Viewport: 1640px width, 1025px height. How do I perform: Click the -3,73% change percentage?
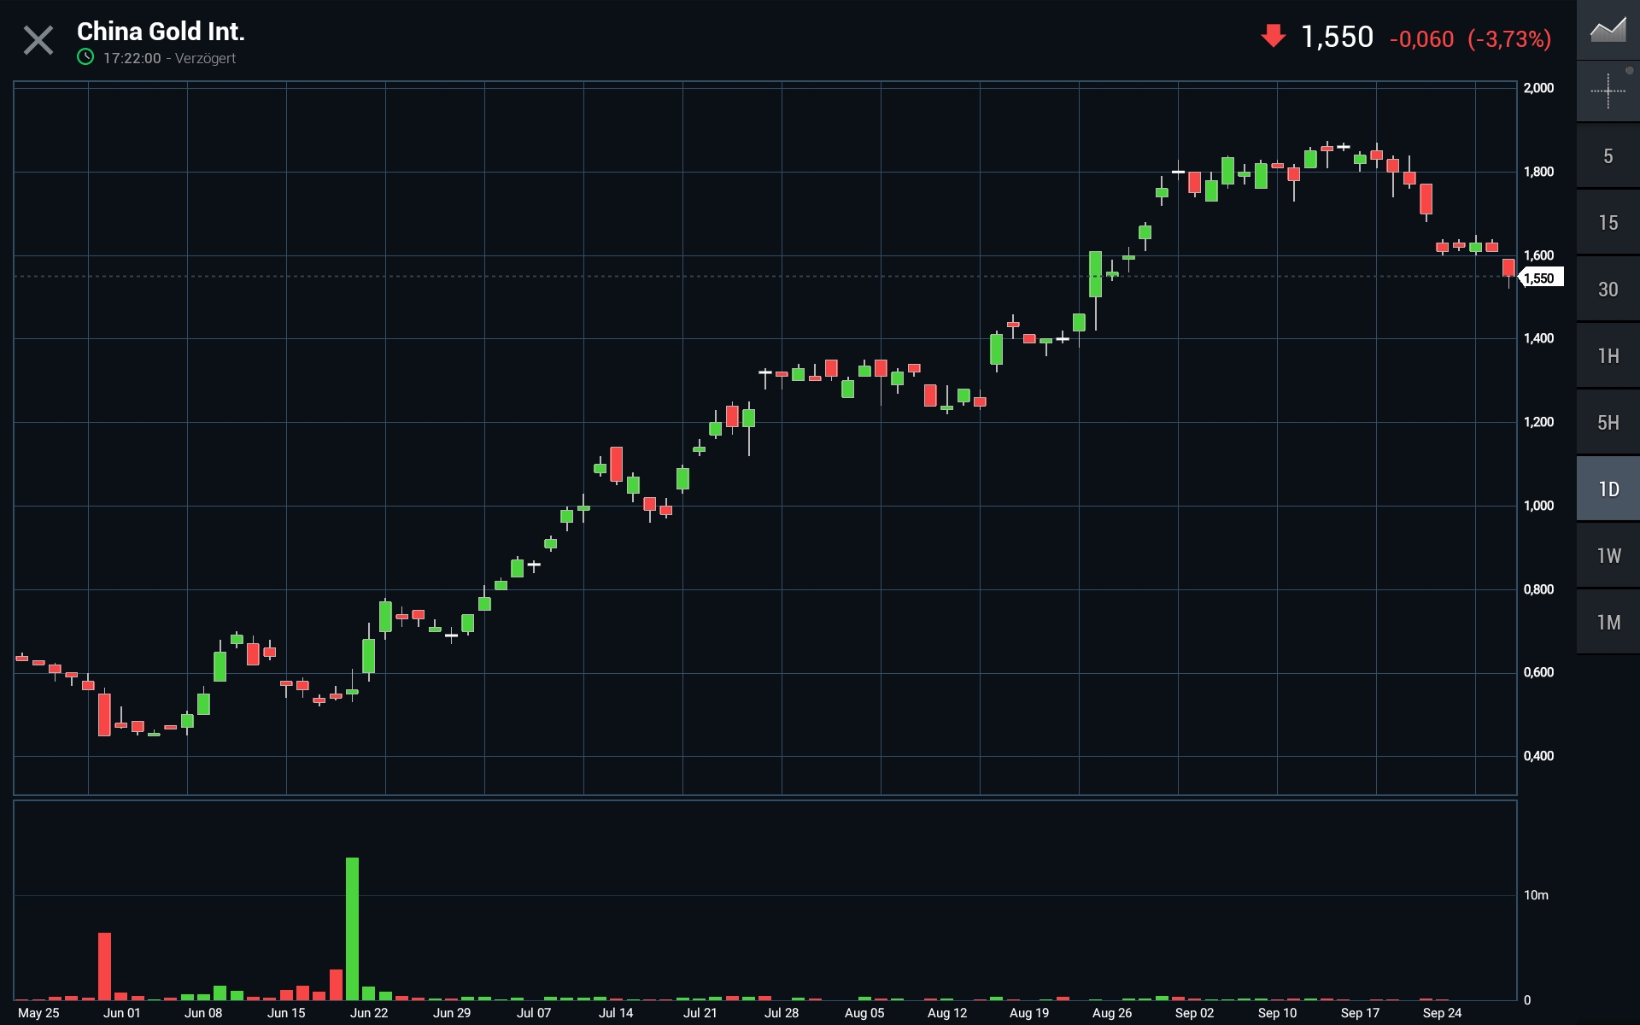(1509, 39)
